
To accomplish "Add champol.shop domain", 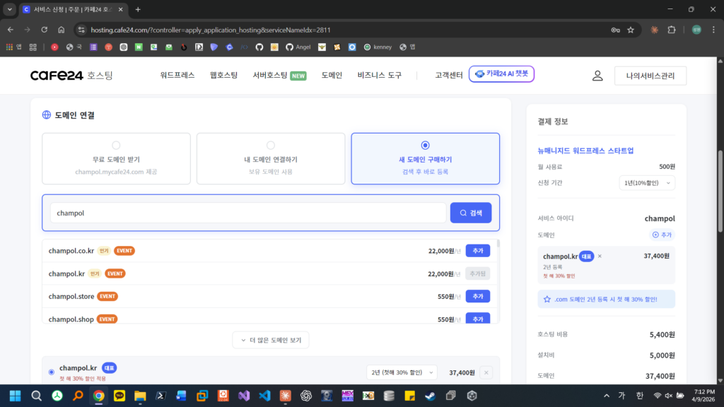I will (x=477, y=319).
